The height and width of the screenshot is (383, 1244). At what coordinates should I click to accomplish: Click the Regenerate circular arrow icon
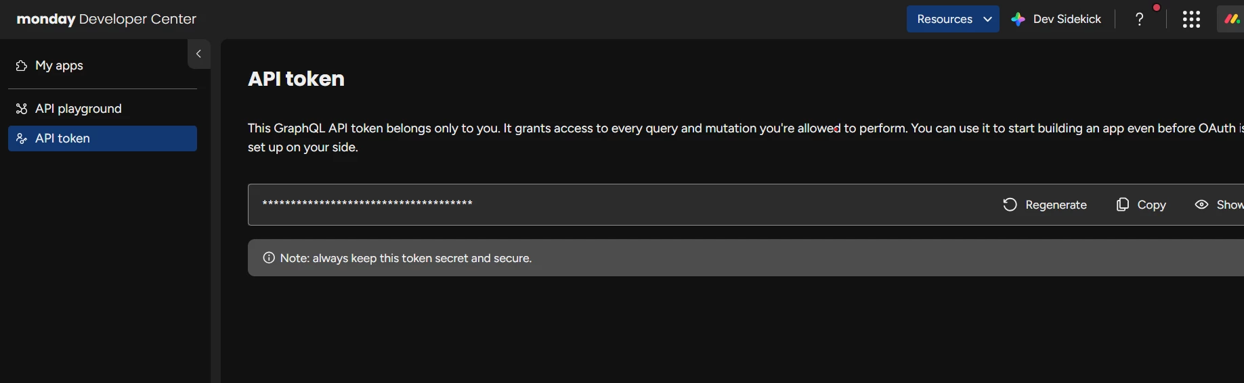click(1010, 205)
